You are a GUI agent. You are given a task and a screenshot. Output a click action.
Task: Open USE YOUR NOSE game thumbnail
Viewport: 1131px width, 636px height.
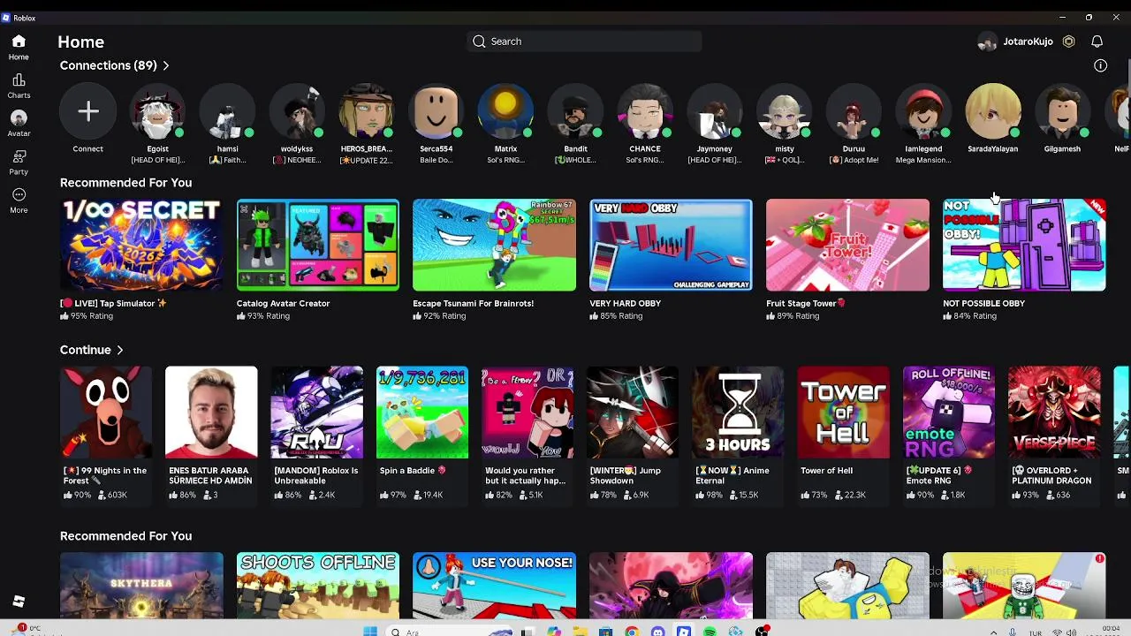[x=494, y=586]
